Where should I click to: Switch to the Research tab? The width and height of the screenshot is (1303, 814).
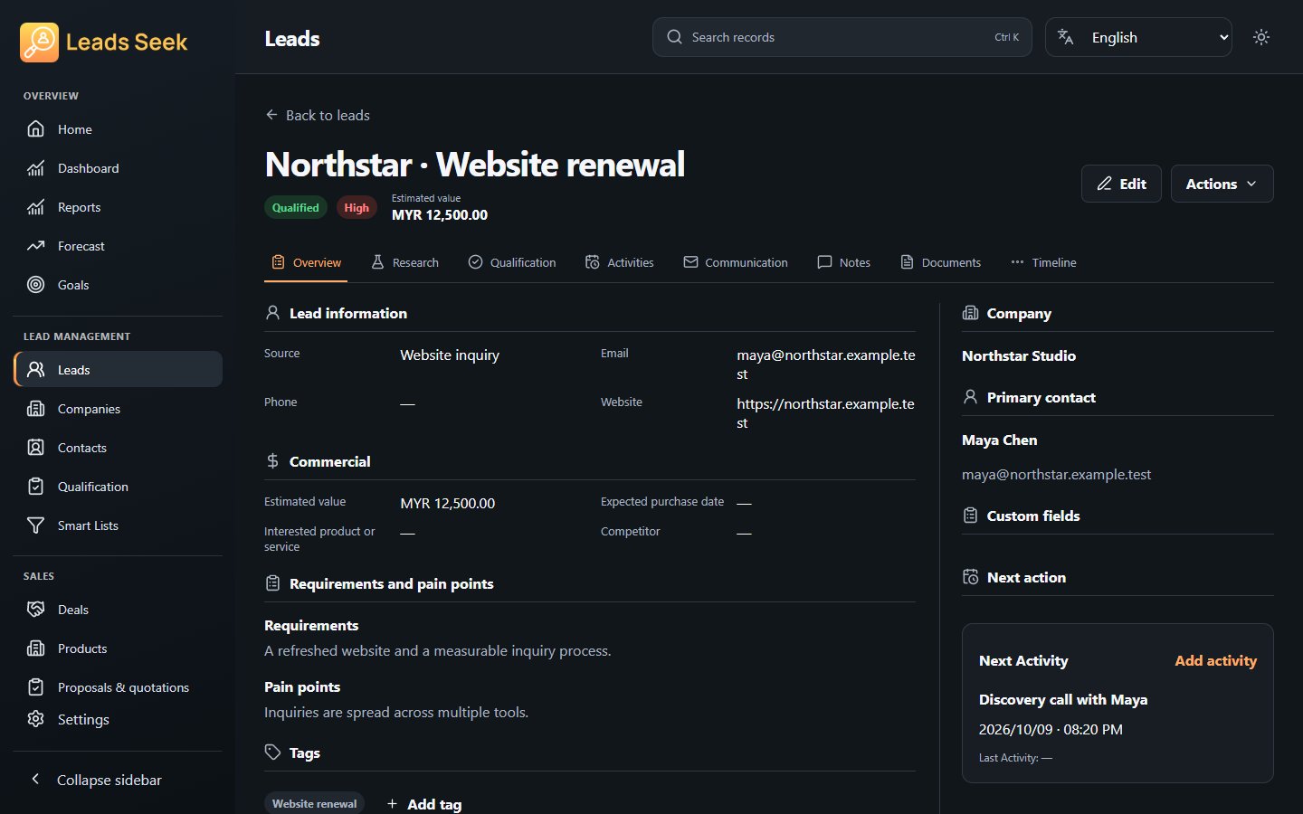point(404,262)
